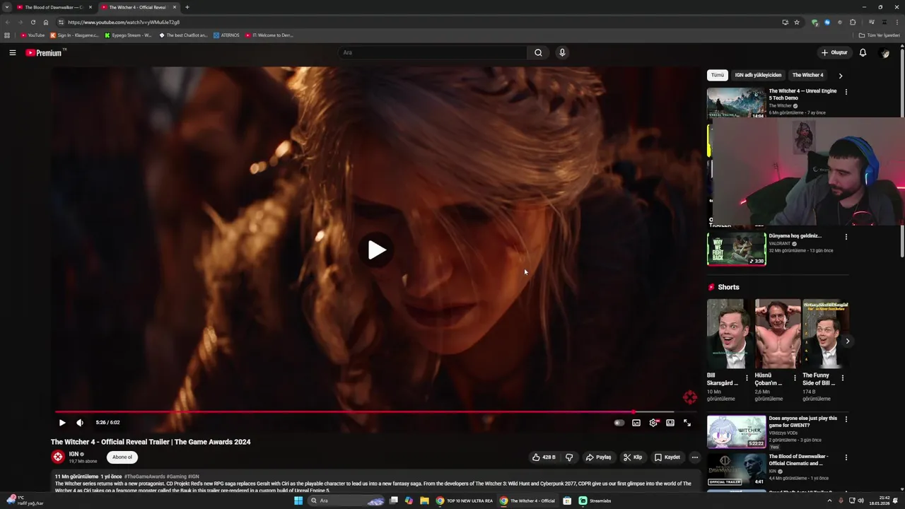The height and width of the screenshot is (509, 905).
Task: Open ATERNOS bookmark
Action: click(227, 35)
